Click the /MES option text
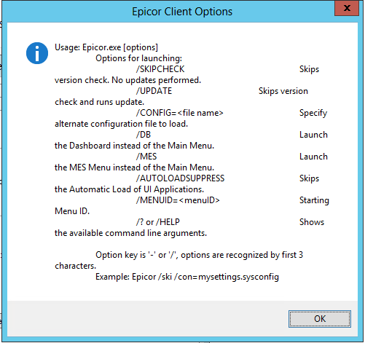Image resolution: width=365 pixels, height=343 pixels. [x=146, y=157]
